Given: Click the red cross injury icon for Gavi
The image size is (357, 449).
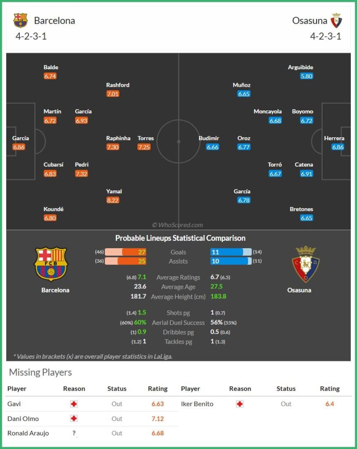Looking at the screenshot, I should point(74,404).
